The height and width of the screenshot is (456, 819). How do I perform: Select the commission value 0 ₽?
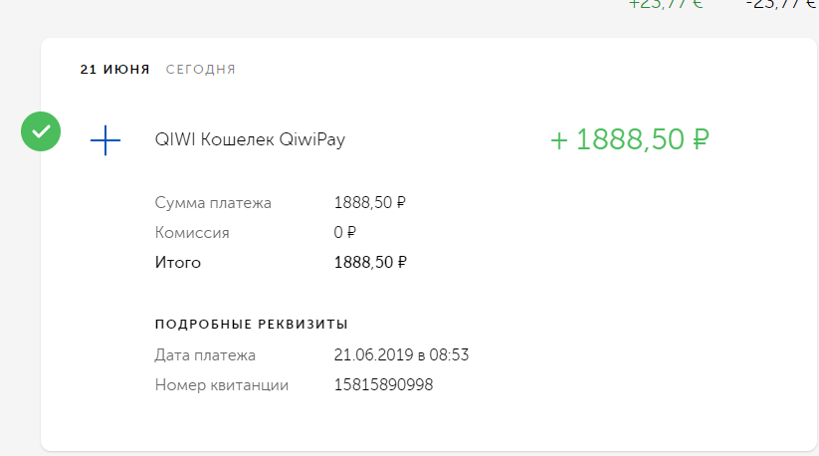pyautogui.click(x=345, y=233)
